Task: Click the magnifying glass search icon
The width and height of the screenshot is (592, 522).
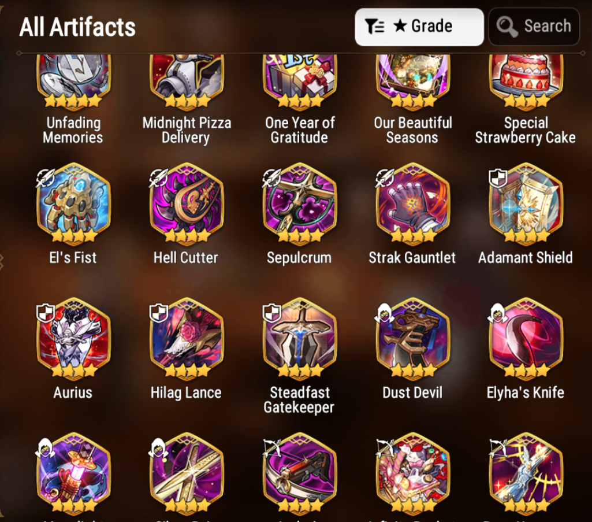Action: click(507, 27)
